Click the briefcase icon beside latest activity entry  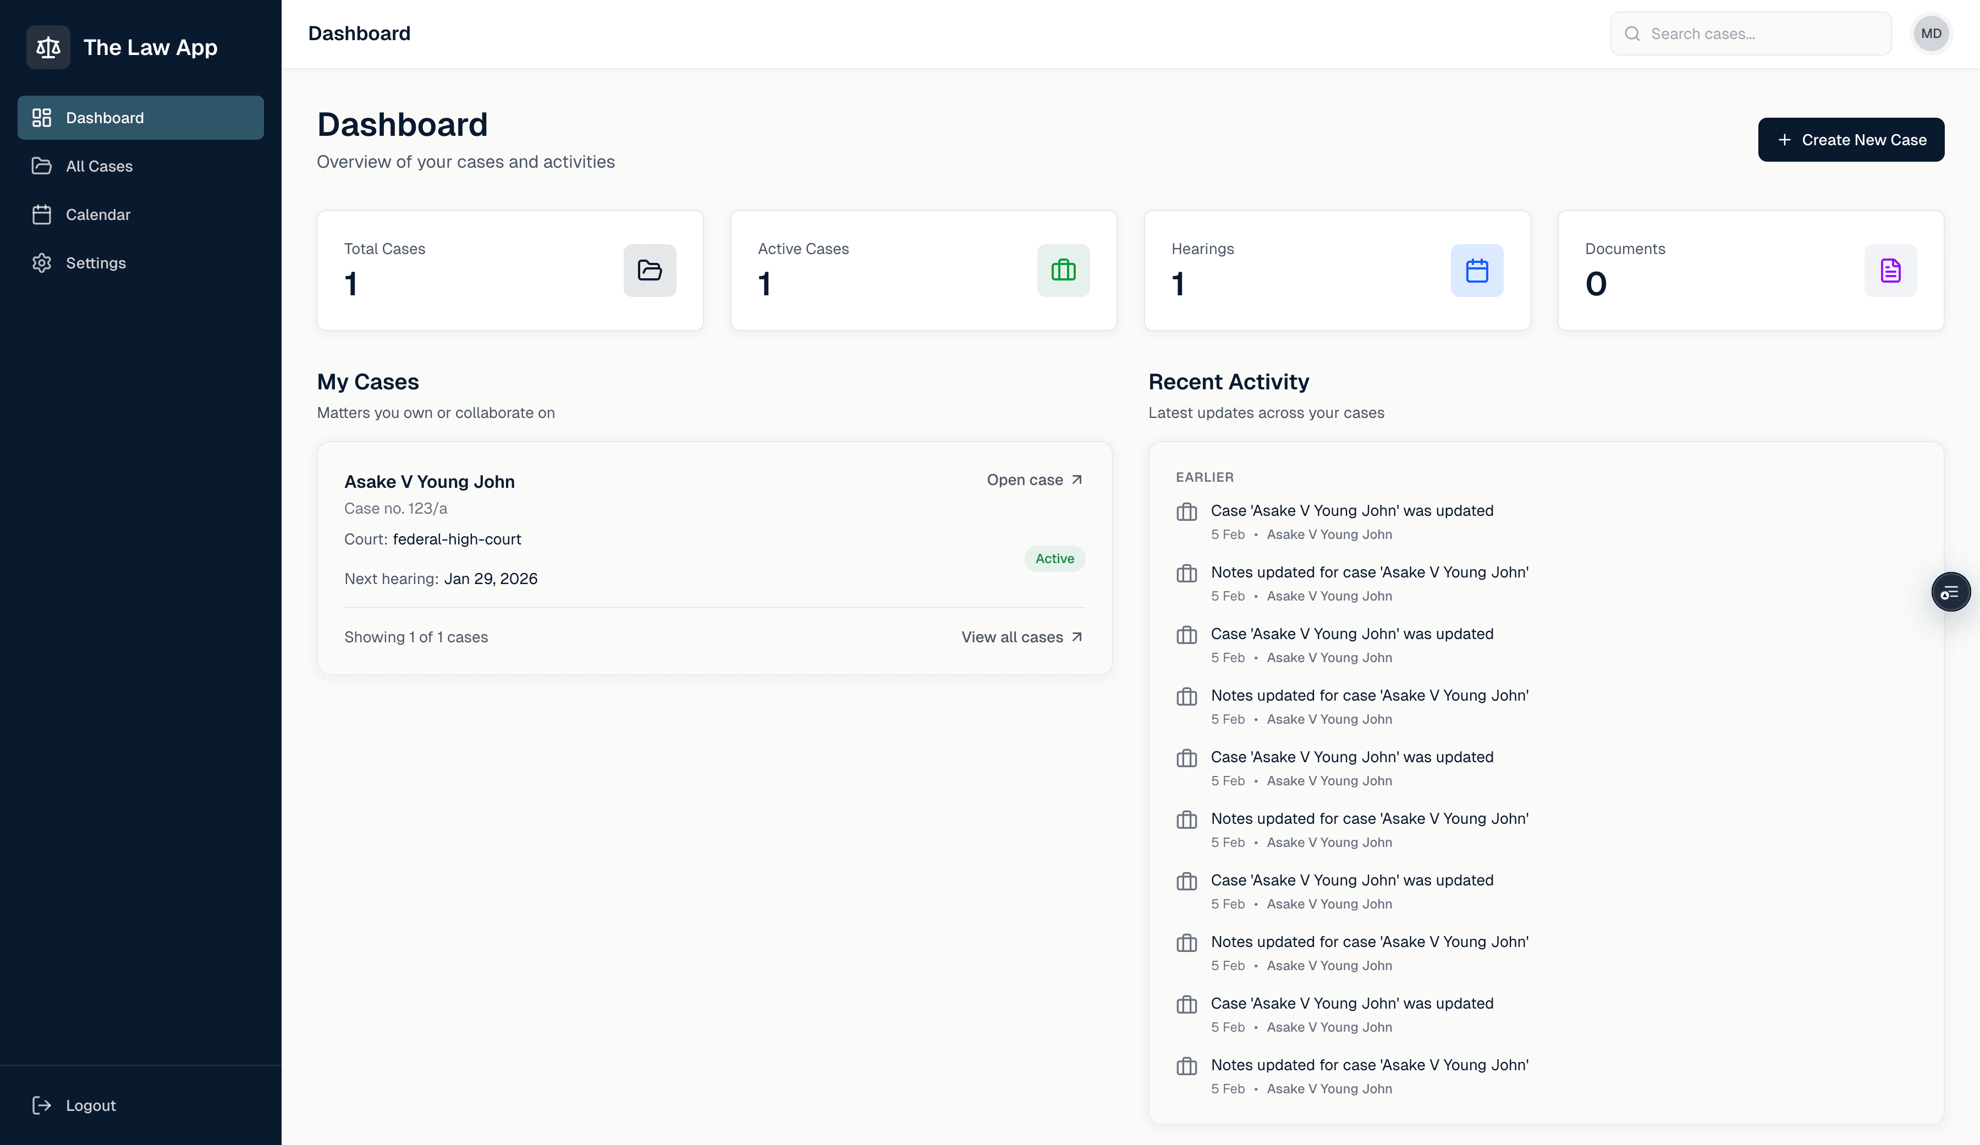(x=1186, y=511)
